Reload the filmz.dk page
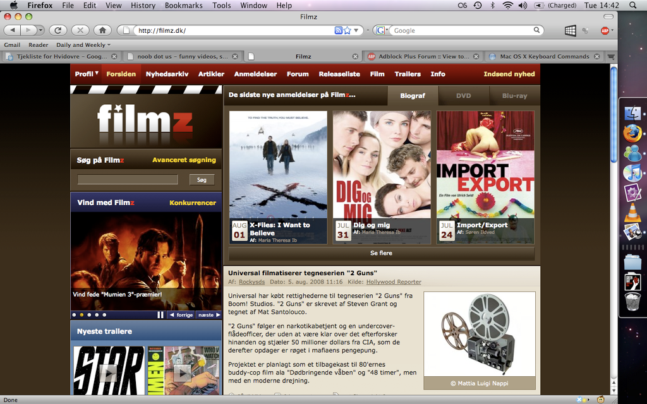 click(x=57, y=30)
